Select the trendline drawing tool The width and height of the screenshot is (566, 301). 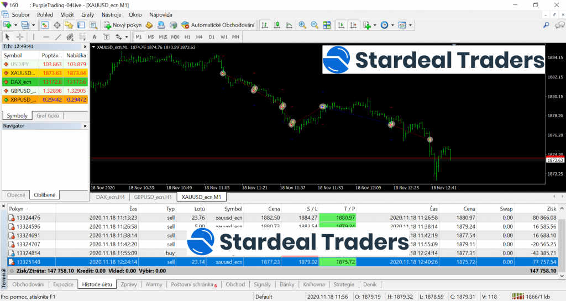click(57, 37)
